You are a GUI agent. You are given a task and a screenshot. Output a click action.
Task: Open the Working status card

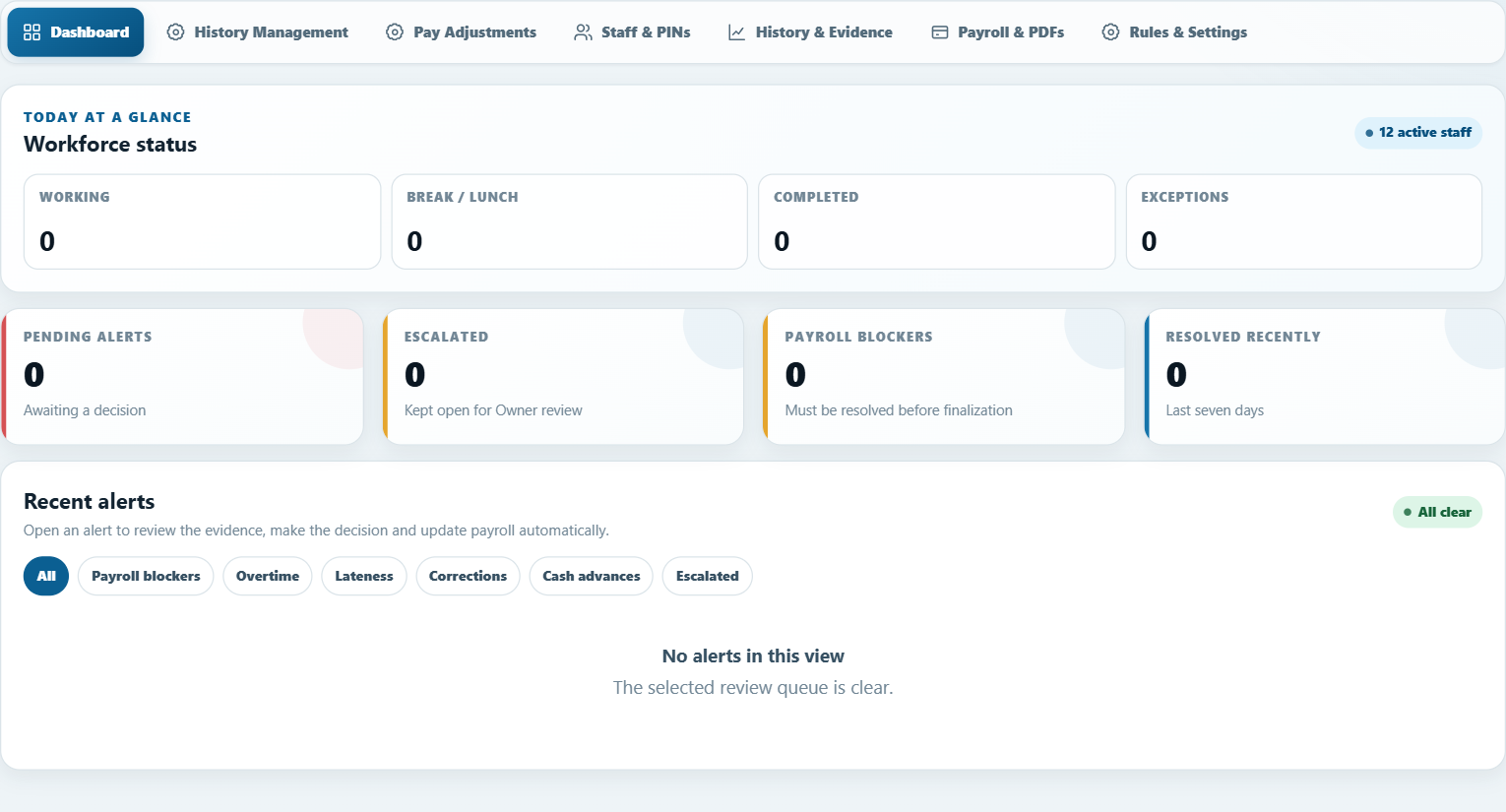202,221
